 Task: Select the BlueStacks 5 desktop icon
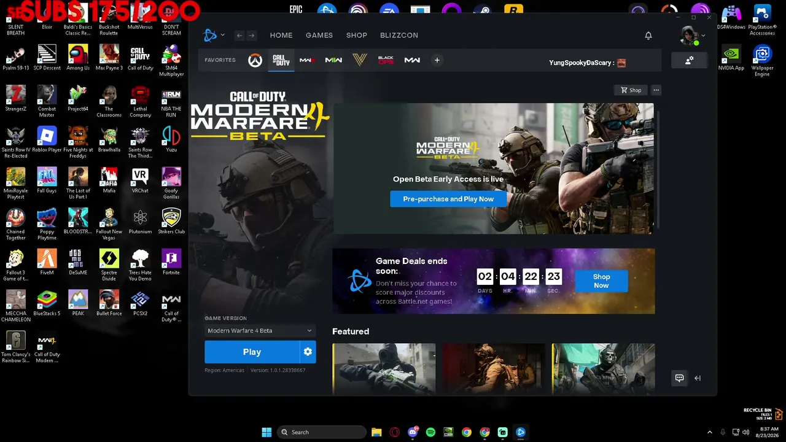(x=47, y=303)
